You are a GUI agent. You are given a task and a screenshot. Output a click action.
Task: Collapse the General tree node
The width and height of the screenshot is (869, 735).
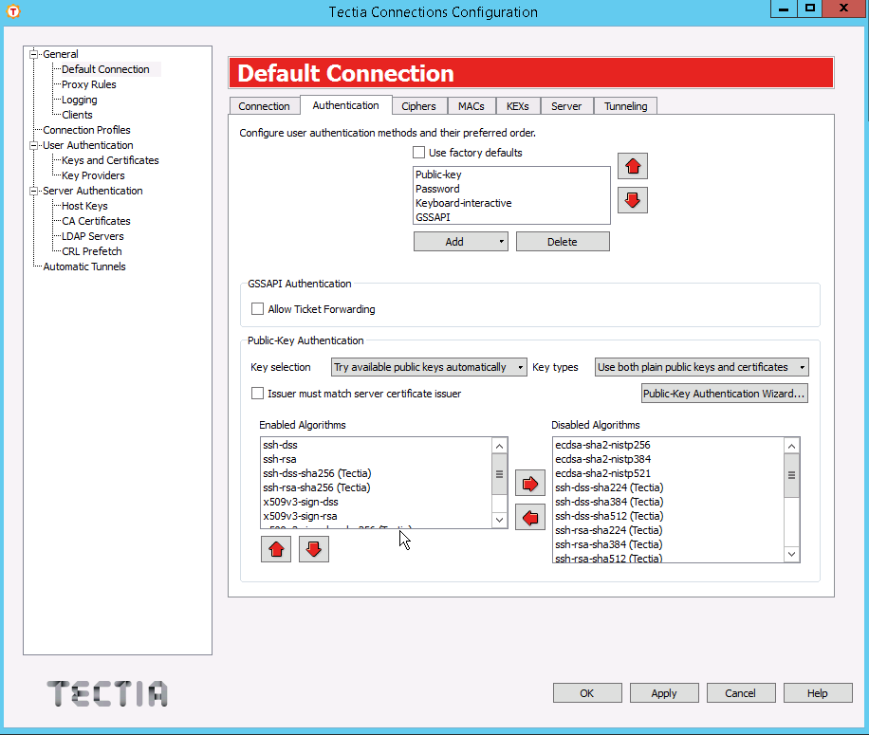34,54
